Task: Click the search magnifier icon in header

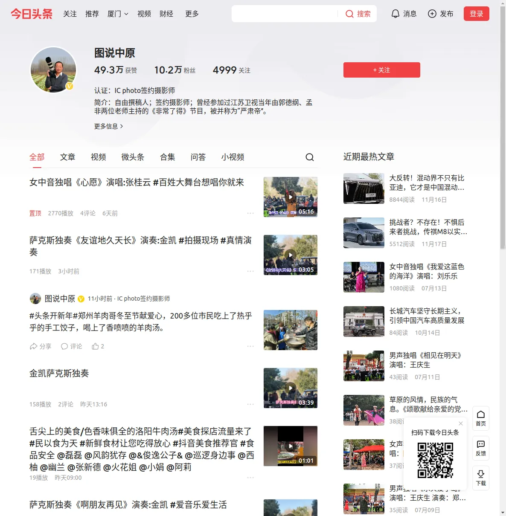Action: point(349,14)
